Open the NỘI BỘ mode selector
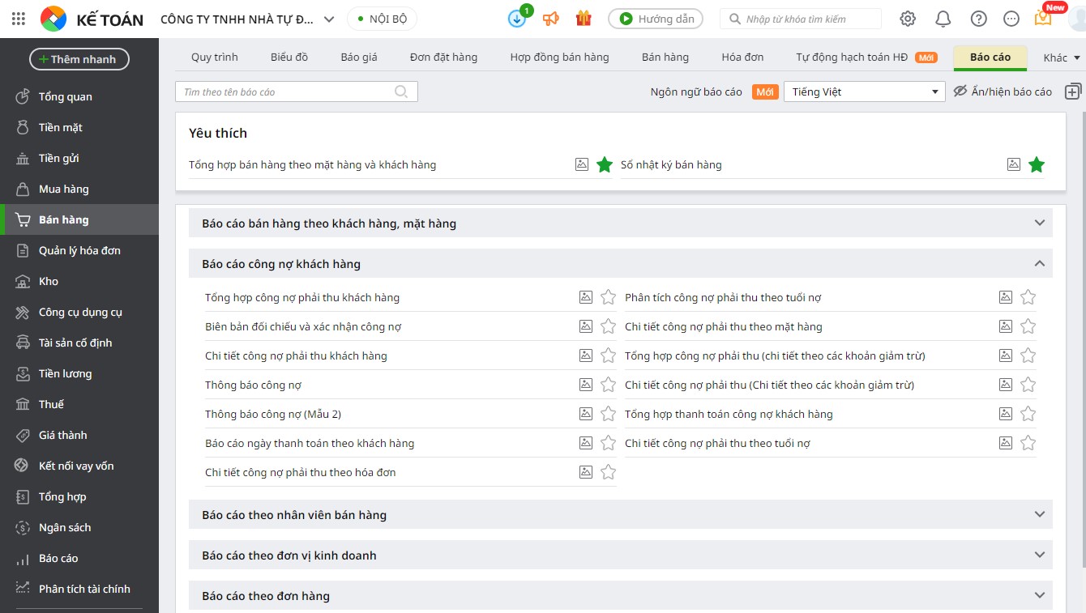 383,19
